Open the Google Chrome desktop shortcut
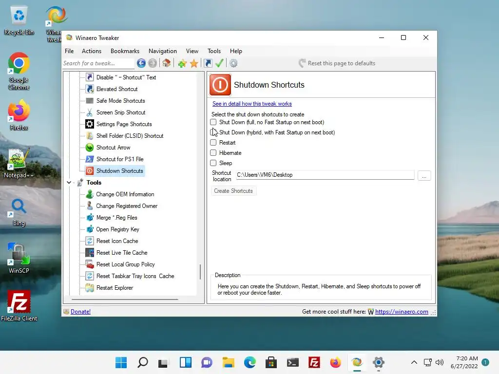The height and width of the screenshot is (374, 499). [x=19, y=71]
